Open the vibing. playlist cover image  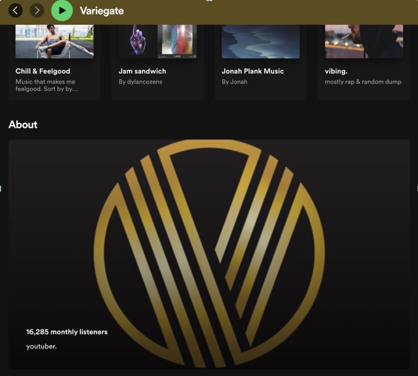364,41
